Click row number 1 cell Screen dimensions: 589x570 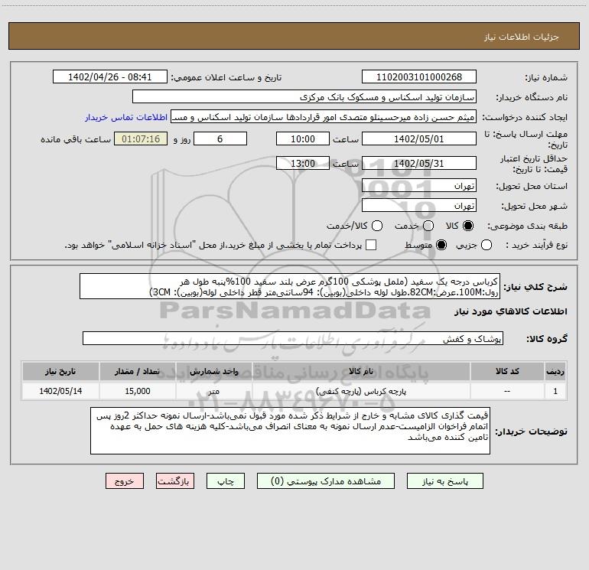[x=555, y=391]
